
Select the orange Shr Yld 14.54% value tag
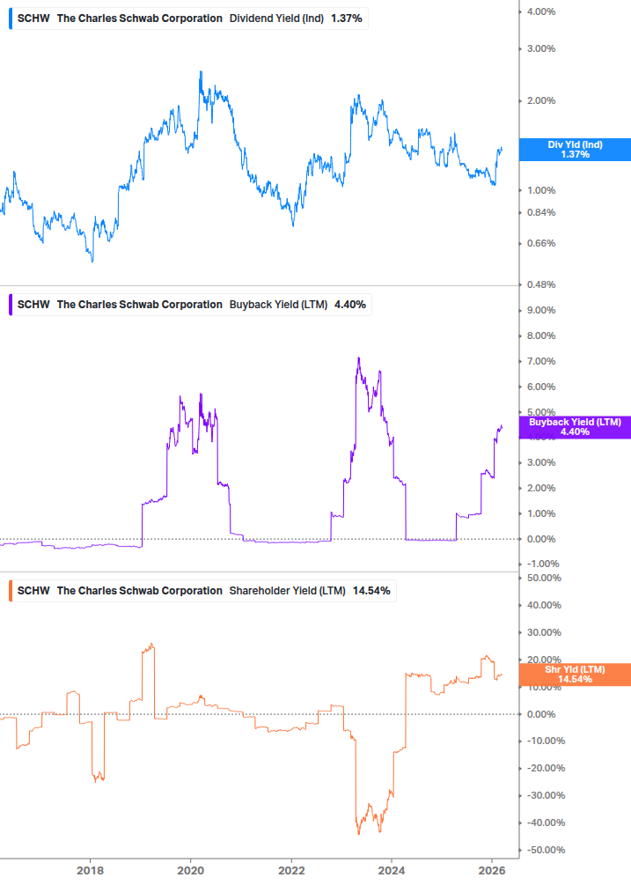(x=575, y=675)
